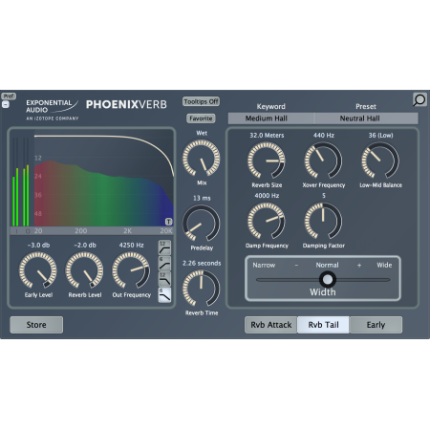Toggle the T button in the spectrum display

[x=168, y=222]
